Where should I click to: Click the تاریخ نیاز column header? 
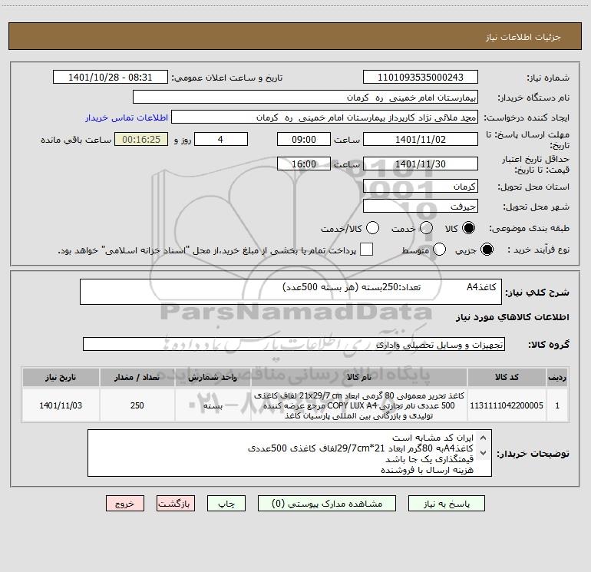click(61, 377)
